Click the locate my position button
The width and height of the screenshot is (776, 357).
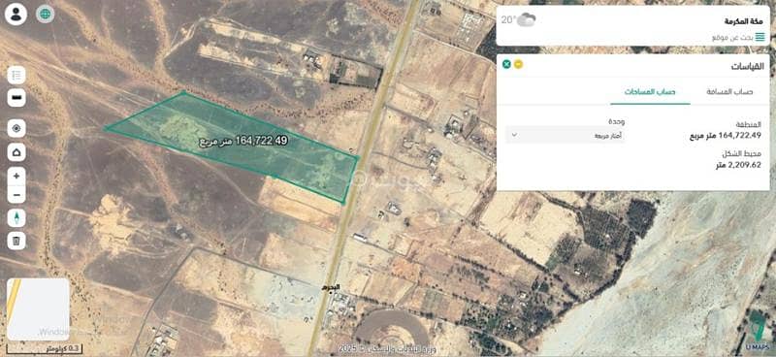[16, 129]
